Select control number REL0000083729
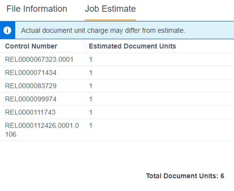The width and height of the screenshot is (234, 191). tap(31, 86)
